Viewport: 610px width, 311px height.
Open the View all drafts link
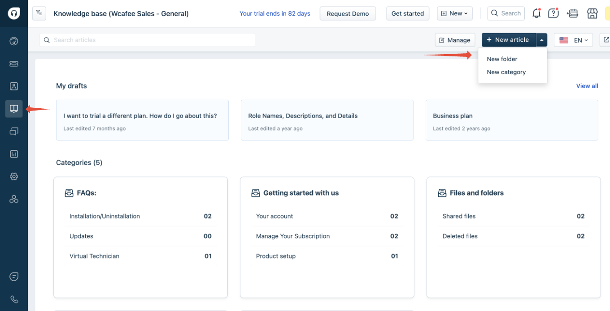tap(587, 86)
